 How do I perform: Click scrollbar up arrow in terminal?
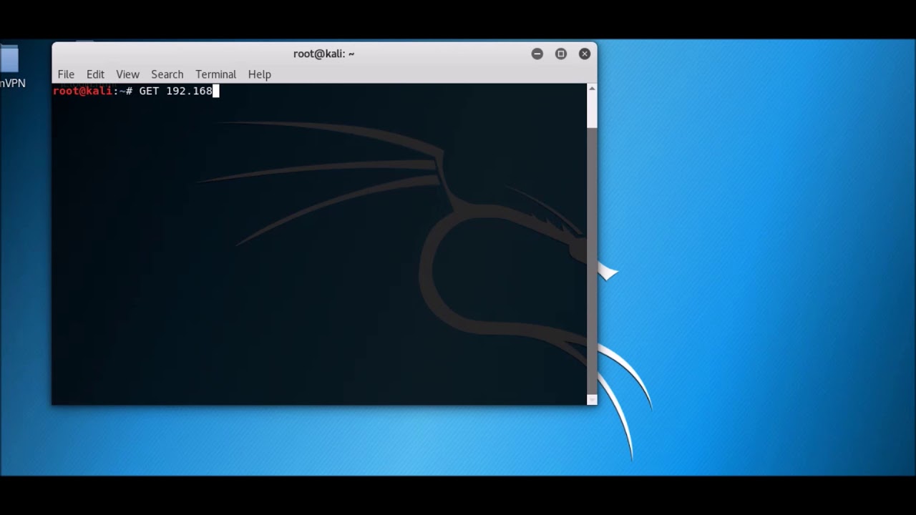[x=592, y=88]
